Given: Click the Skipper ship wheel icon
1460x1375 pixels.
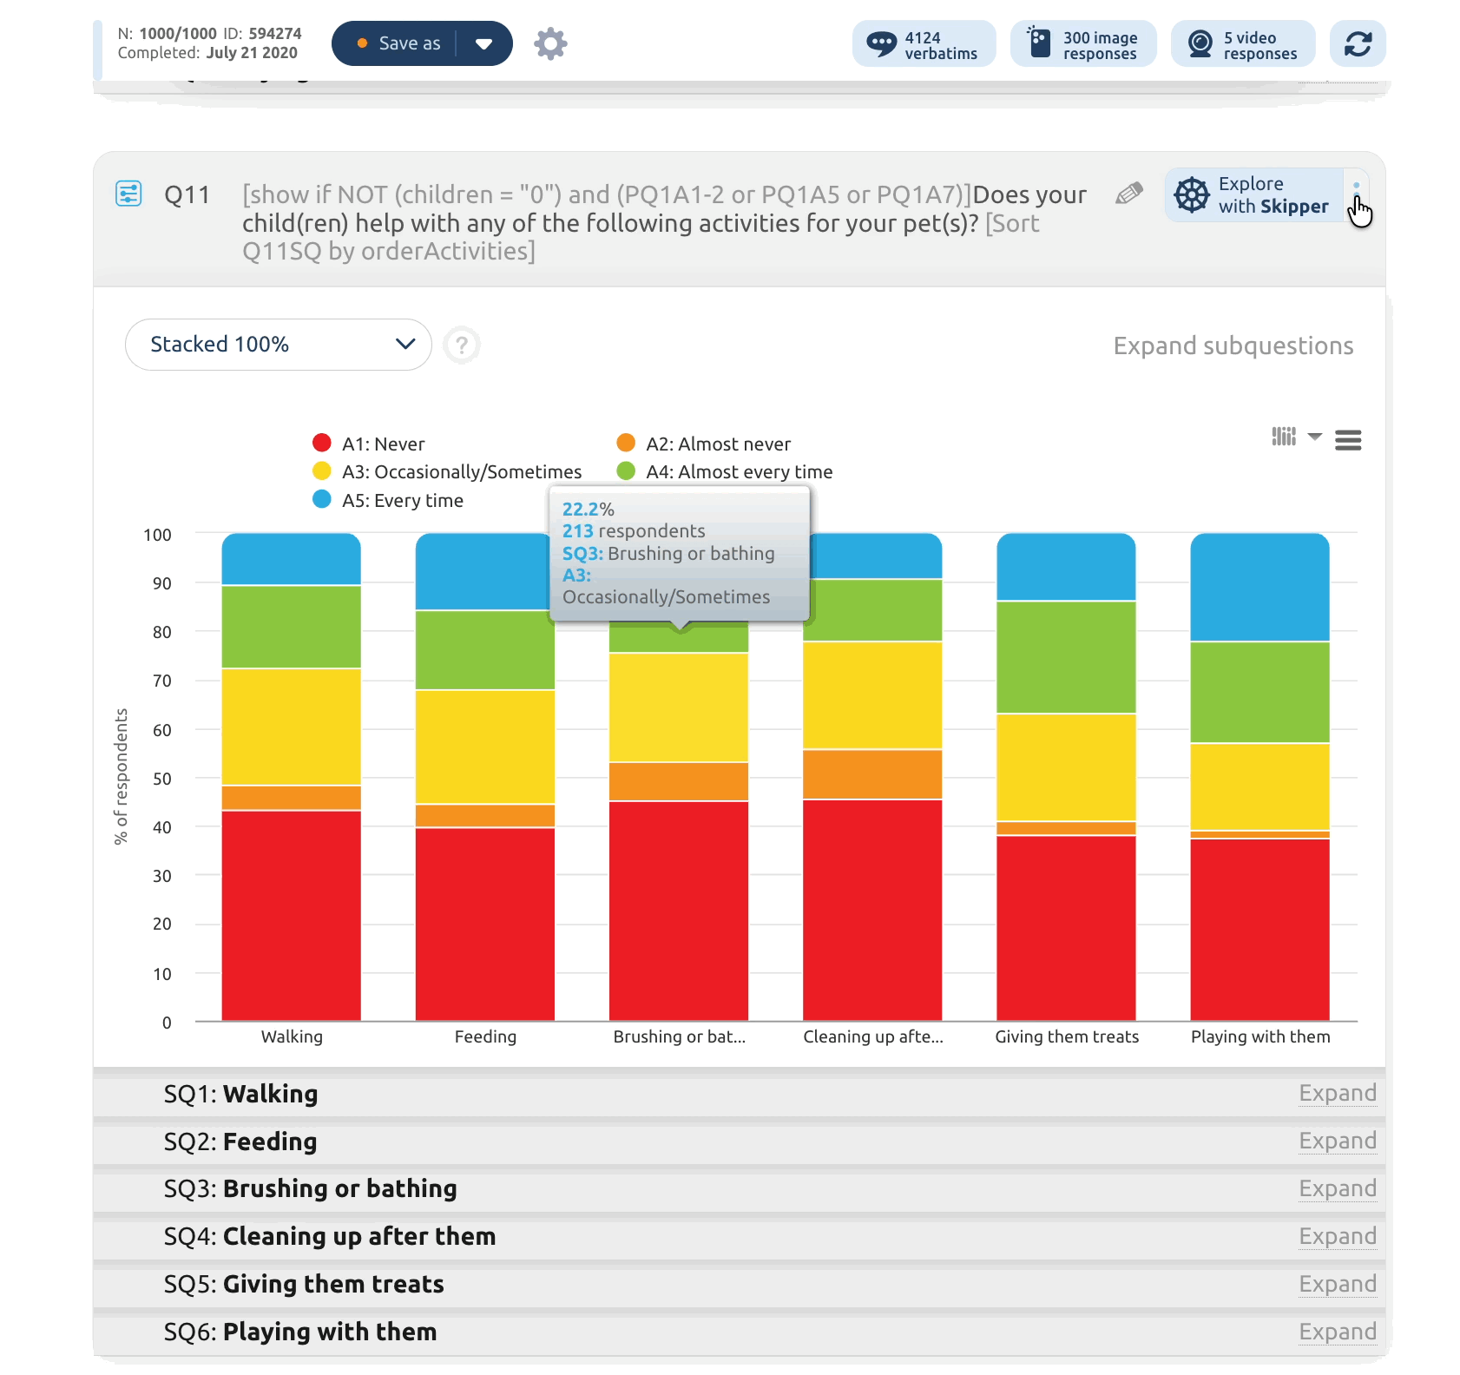Looking at the screenshot, I should coord(1192,195).
